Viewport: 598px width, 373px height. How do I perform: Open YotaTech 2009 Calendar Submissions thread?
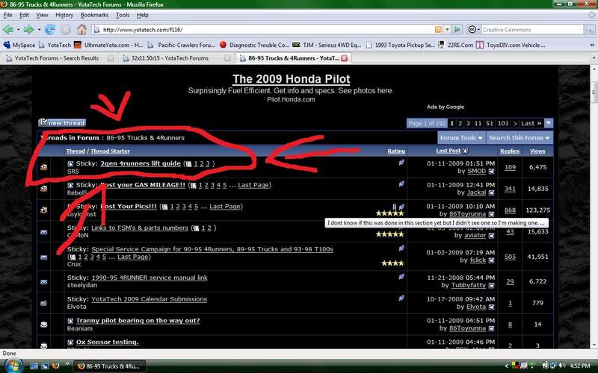[x=149, y=299]
